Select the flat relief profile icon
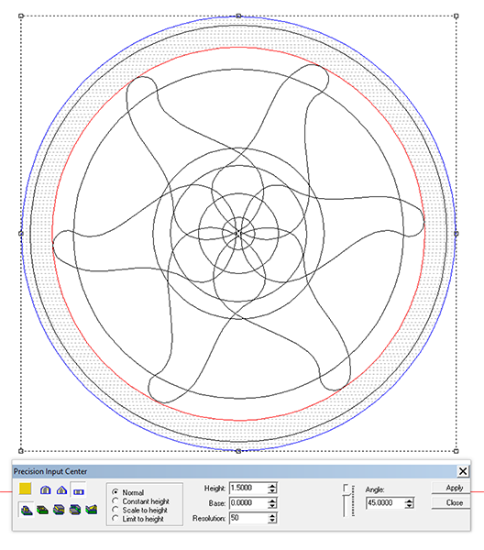 [78, 490]
